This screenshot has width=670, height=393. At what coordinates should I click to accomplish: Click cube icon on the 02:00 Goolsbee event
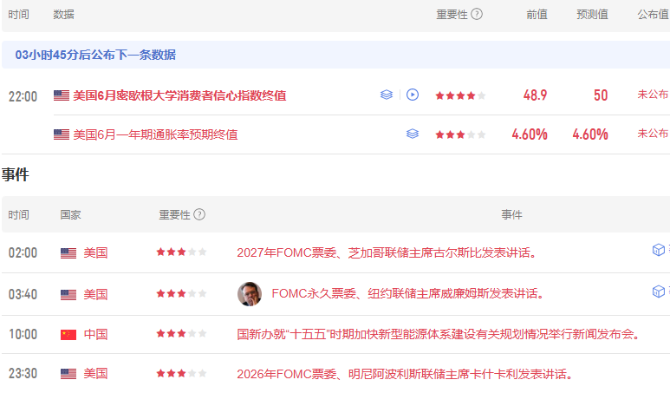point(659,250)
